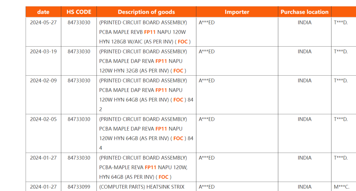The height and width of the screenshot is (191, 356).
Task: Click highlighted FOC in the 32GB description
Action: point(178,71)
